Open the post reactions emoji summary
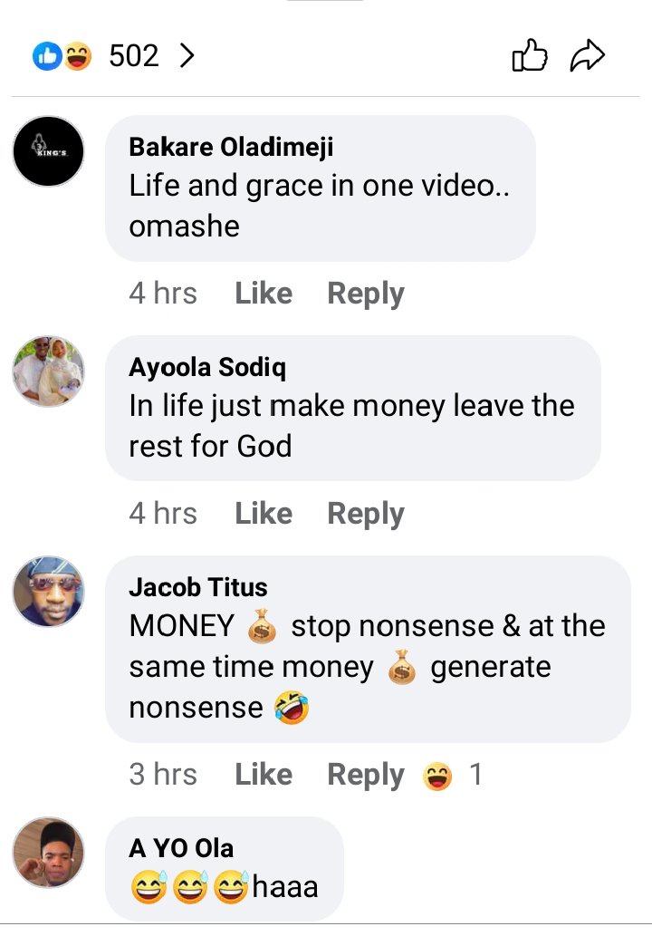The width and height of the screenshot is (652, 936). [62, 57]
